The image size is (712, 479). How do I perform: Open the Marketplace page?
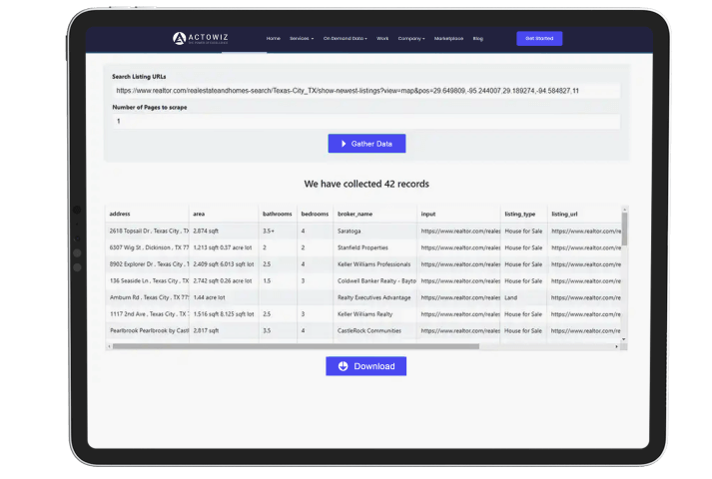(x=448, y=39)
